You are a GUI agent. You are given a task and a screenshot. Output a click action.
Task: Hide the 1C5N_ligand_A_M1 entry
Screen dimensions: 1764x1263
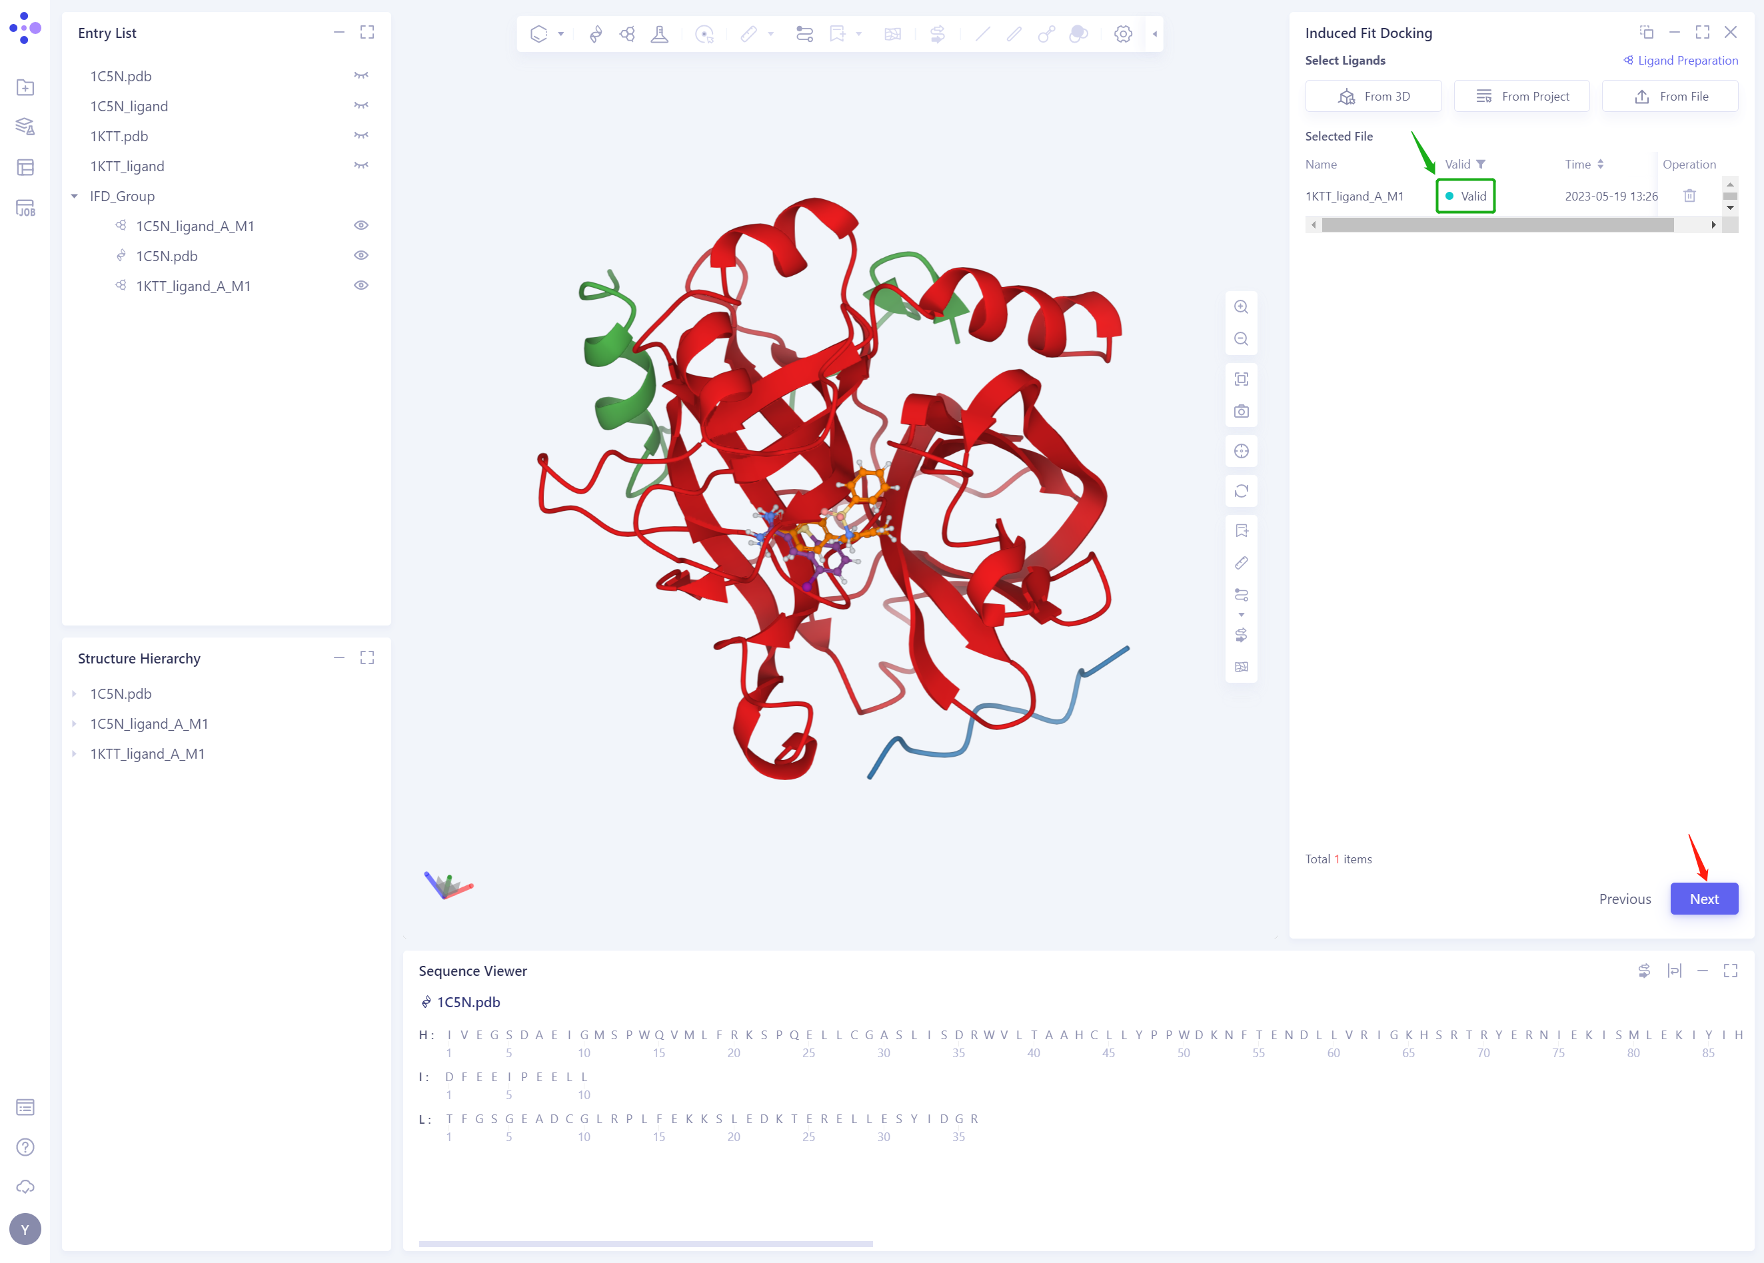[x=361, y=225]
